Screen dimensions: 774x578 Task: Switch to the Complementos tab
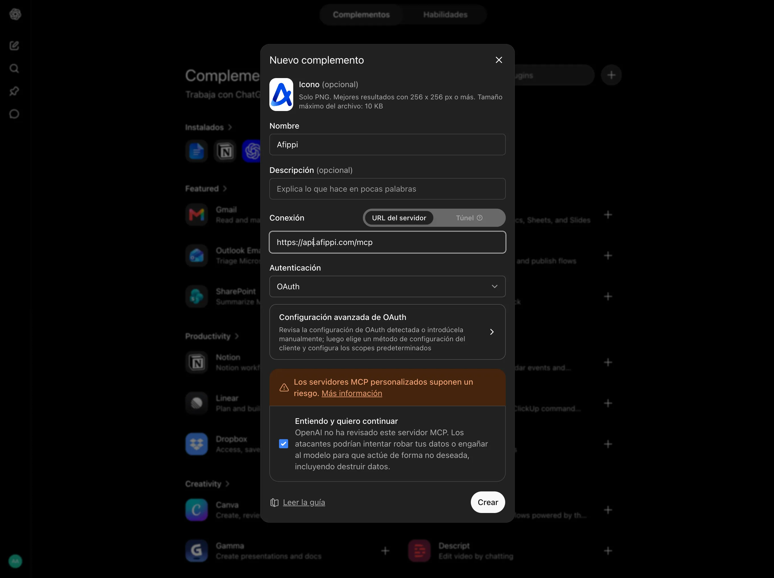tap(361, 15)
